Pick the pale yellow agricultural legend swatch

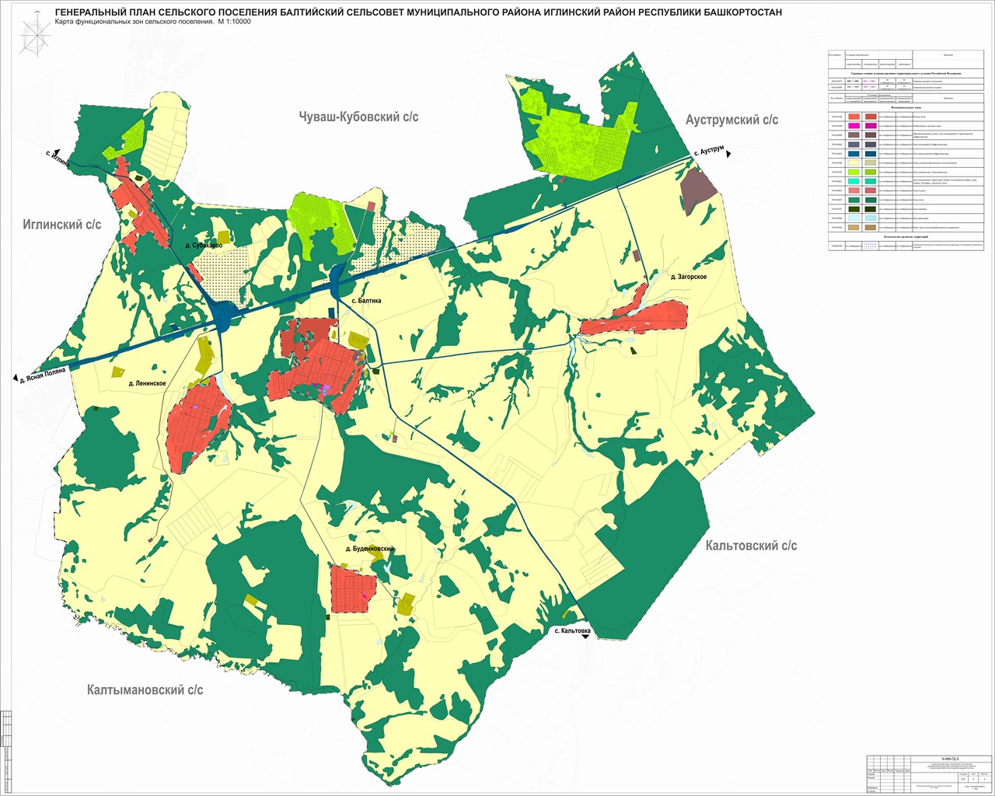coord(854,162)
